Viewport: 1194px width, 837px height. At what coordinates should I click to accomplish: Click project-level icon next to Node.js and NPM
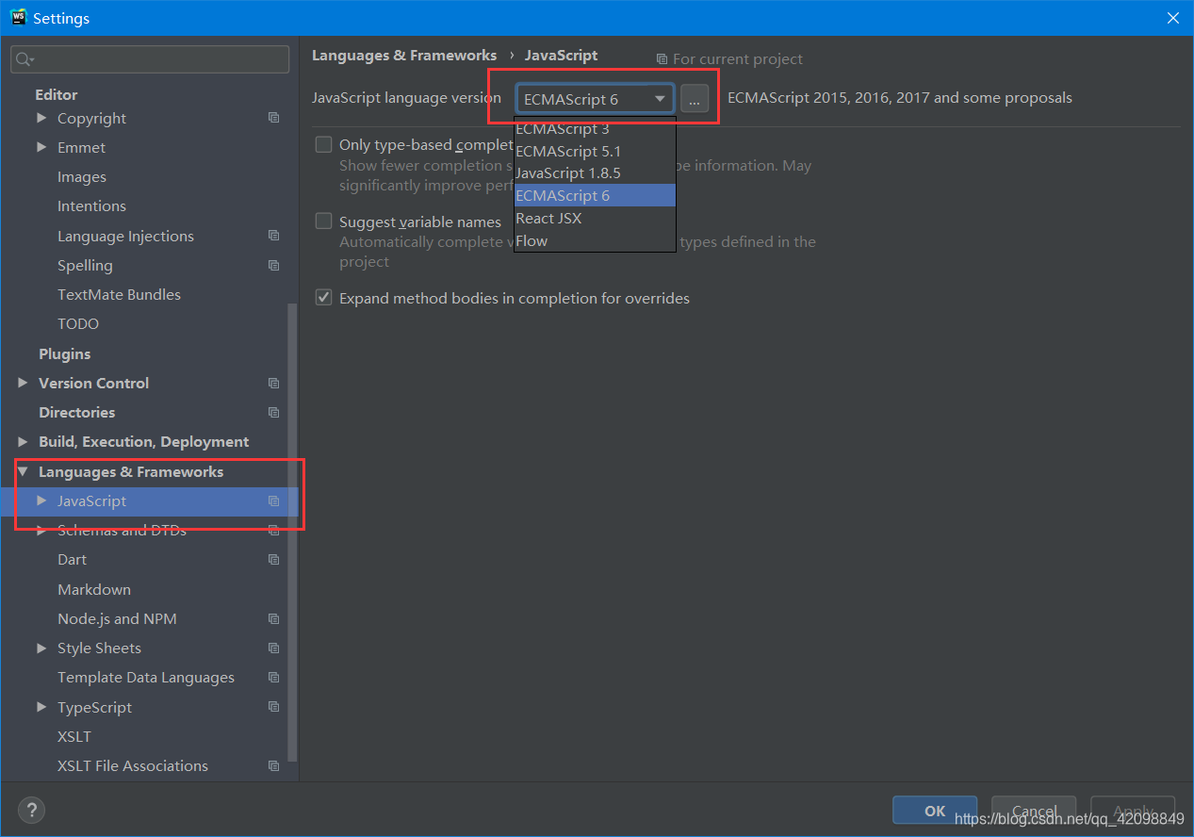tap(273, 618)
